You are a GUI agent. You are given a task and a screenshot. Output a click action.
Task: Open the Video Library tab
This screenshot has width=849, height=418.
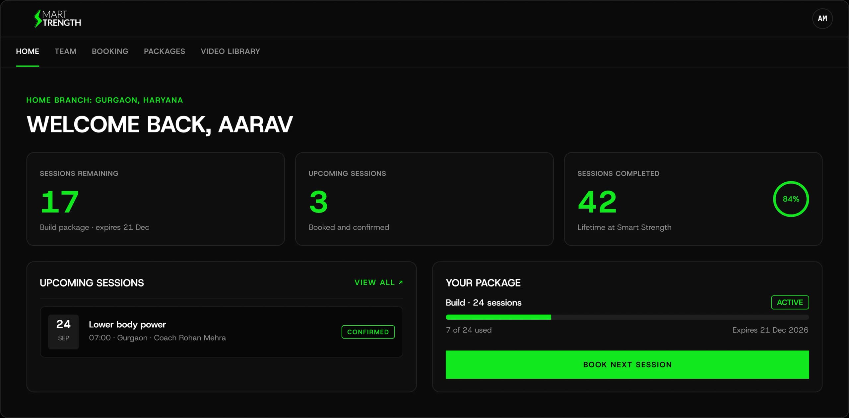[x=230, y=51]
